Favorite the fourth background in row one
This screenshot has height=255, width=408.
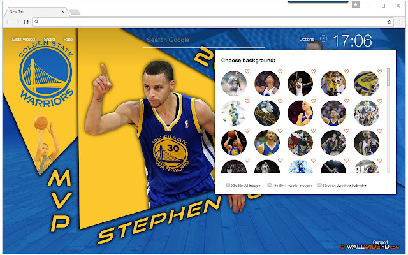click(347, 71)
